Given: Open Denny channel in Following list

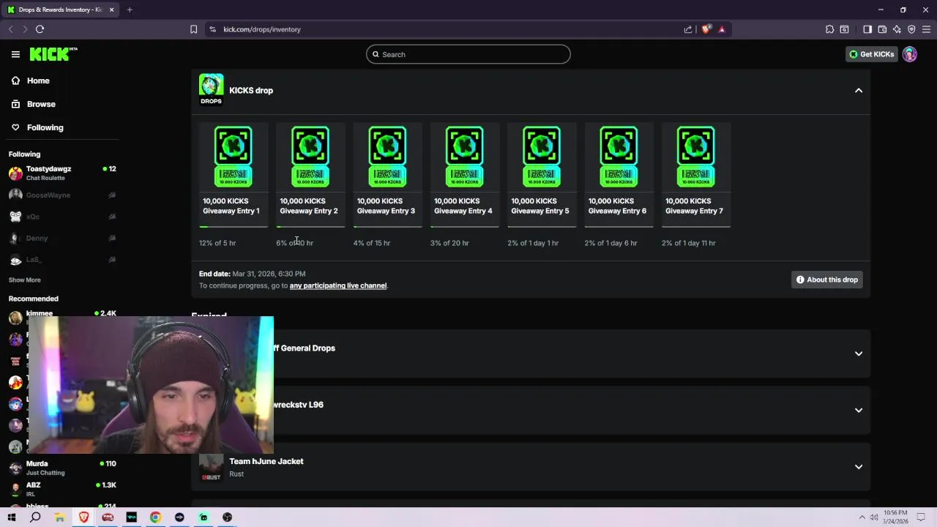Looking at the screenshot, I should click(x=62, y=238).
